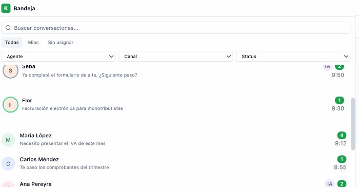The height and width of the screenshot is (187, 359).
Task: Click the IA badge on Ana Pereyra's row
Action: [x=330, y=184]
